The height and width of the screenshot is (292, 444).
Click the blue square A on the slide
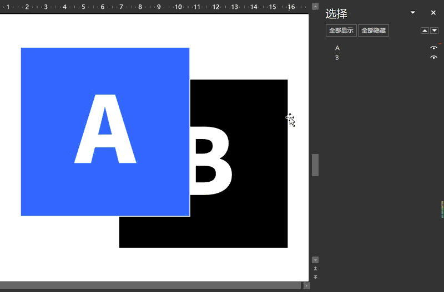[x=105, y=132]
